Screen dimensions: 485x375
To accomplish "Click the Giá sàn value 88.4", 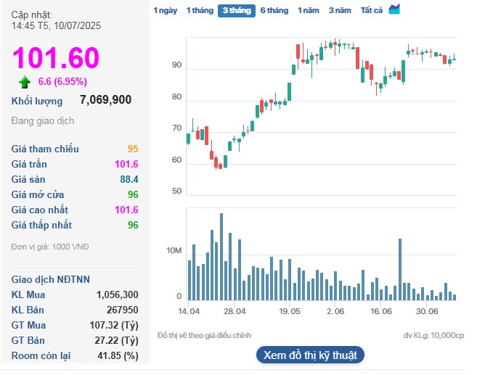I will click(x=129, y=179).
